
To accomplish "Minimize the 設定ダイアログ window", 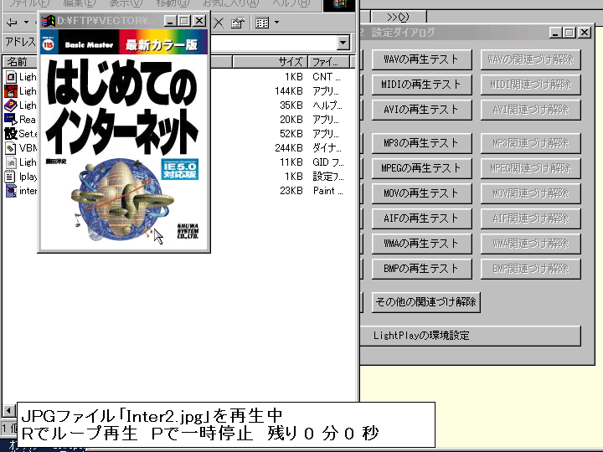I will (x=555, y=33).
